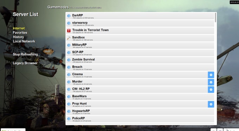Click the DarkRP gamemode cube icon
This screenshot has height=131, width=239.
[x=69, y=16]
